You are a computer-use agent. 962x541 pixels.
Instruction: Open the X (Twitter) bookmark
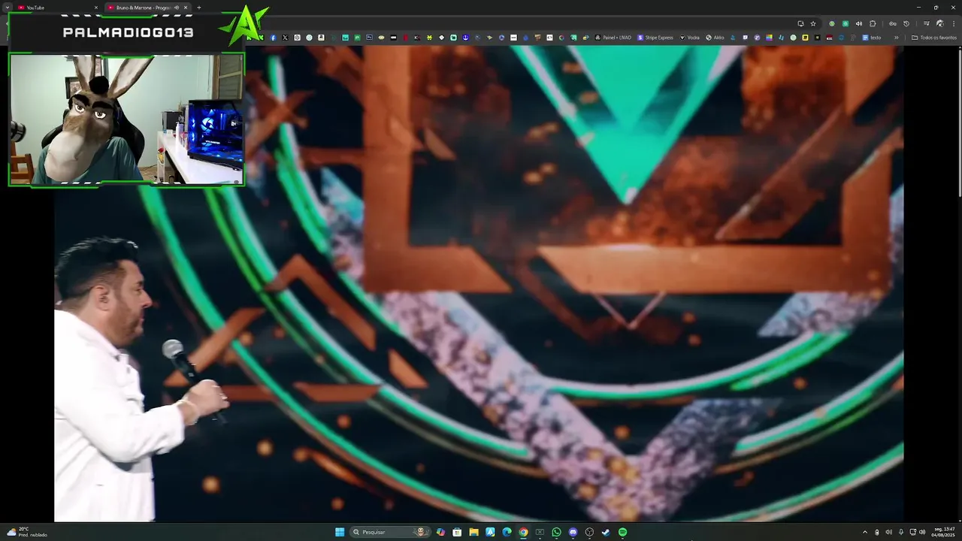[x=285, y=38]
